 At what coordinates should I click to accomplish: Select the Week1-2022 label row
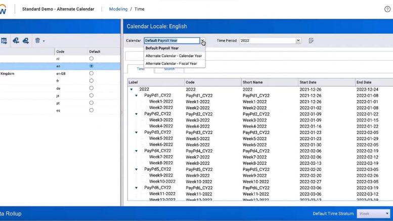pyautogui.click(x=161, y=102)
